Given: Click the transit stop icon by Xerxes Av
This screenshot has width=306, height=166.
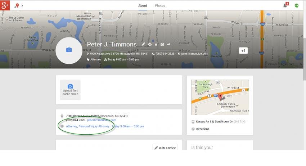Looking at the screenshot, I should coord(193,122).
